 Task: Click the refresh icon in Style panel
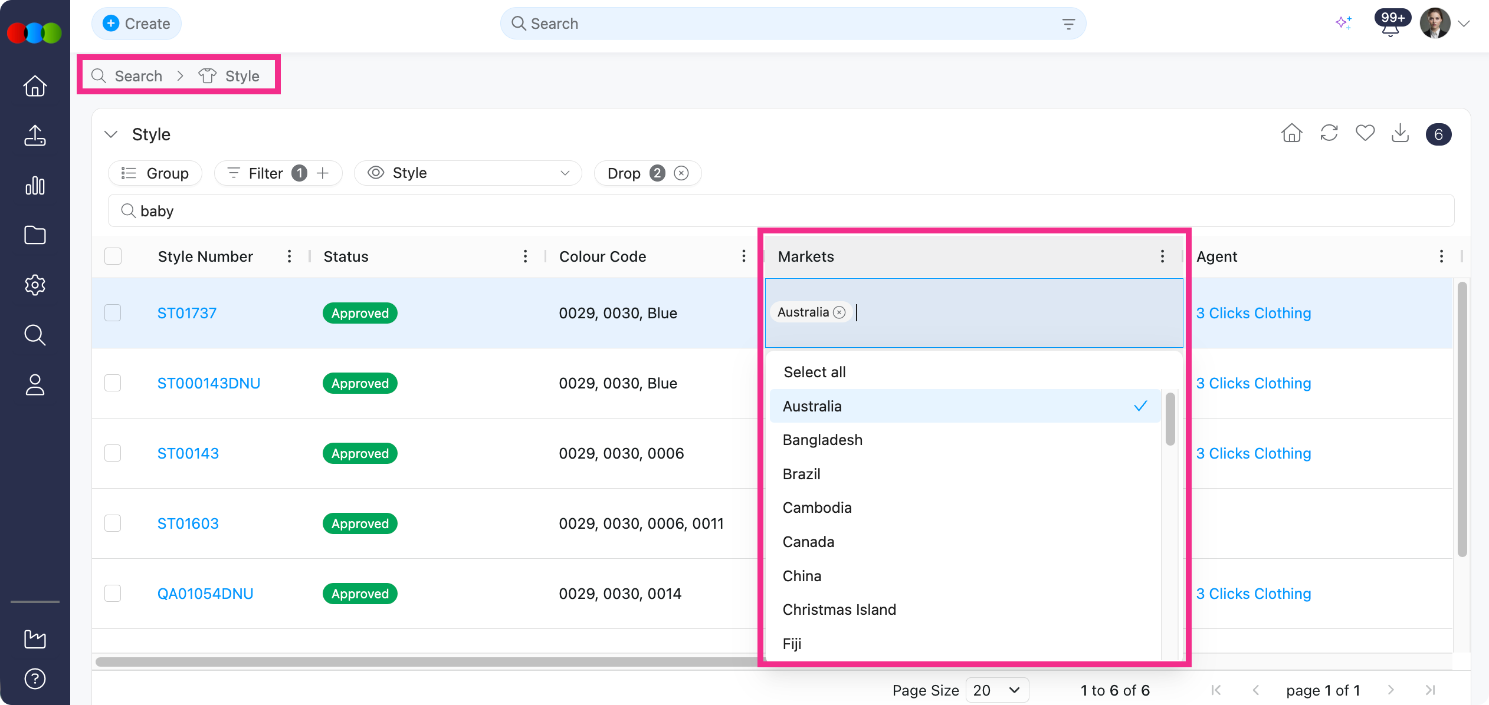pos(1329,134)
